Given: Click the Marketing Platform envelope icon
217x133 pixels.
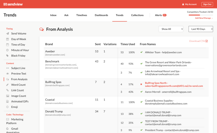Looking at the screenshot, I should click(x=8, y=119).
